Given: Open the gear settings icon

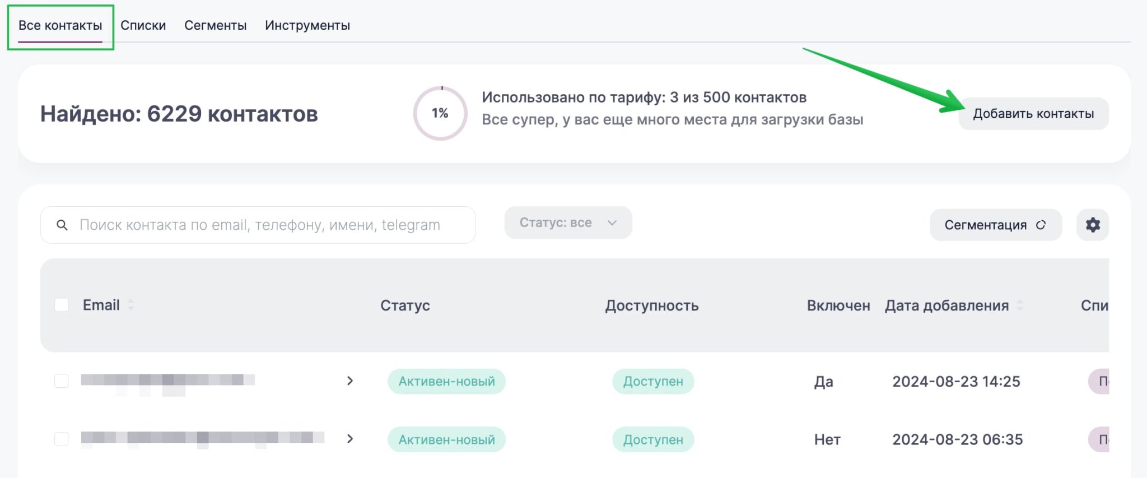Looking at the screenshot, I should [x=1092, y=225].
